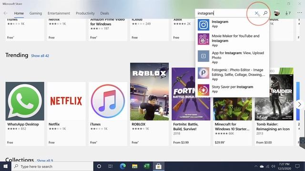Click the taskbar Type here to search box

coord(52,166)
